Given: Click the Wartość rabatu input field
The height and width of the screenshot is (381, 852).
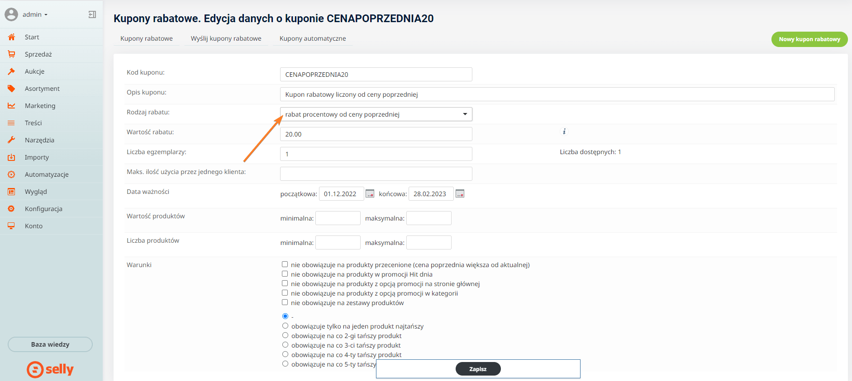Looking at the screenshot, I should click(376, 134).
